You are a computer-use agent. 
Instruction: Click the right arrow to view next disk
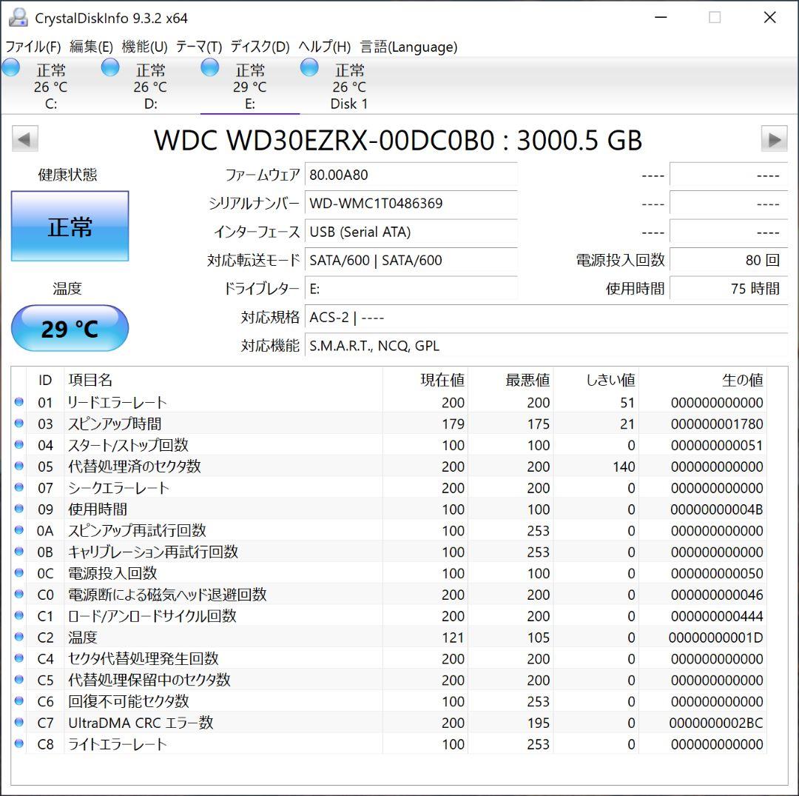pyautogui.click(x=775, y=138)
